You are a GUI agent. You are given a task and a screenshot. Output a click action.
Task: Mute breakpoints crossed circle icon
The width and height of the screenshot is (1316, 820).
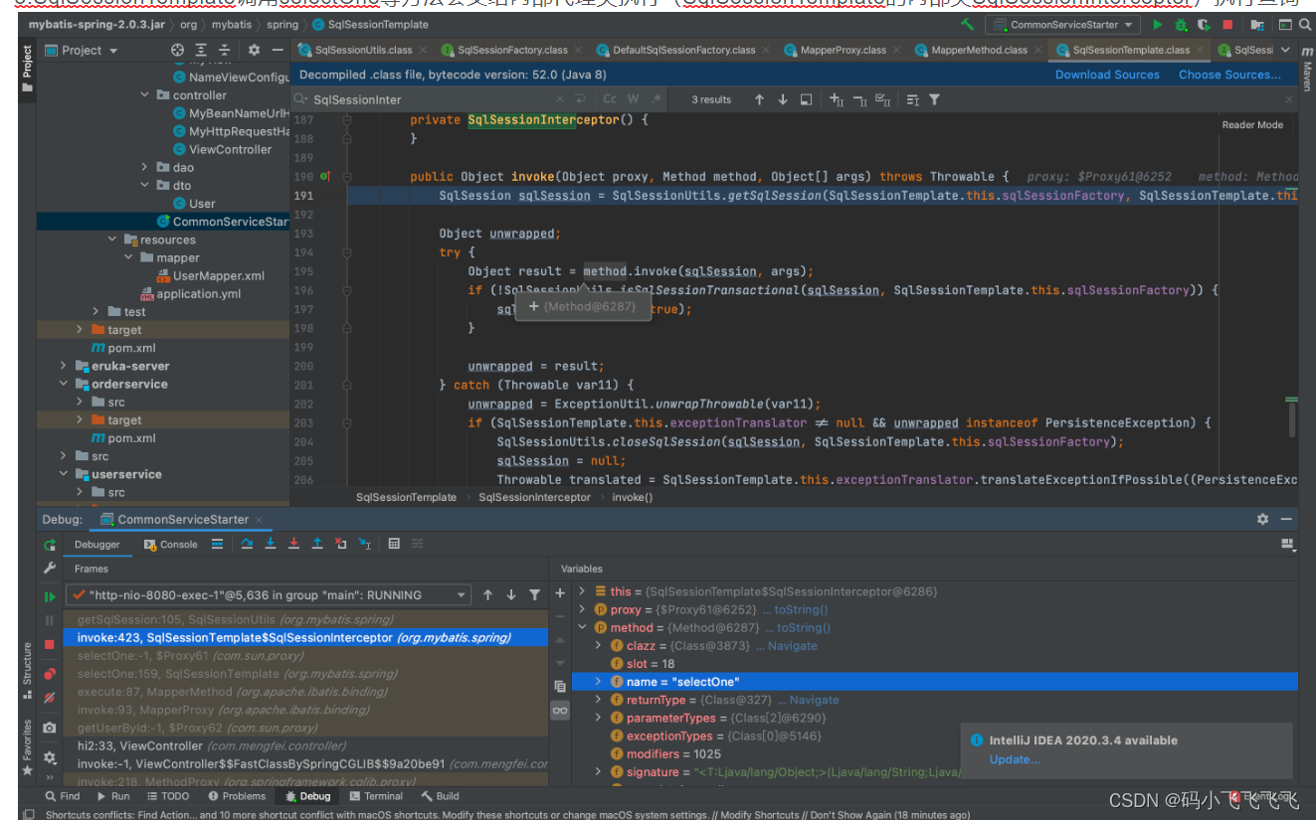tap(50, 699)
